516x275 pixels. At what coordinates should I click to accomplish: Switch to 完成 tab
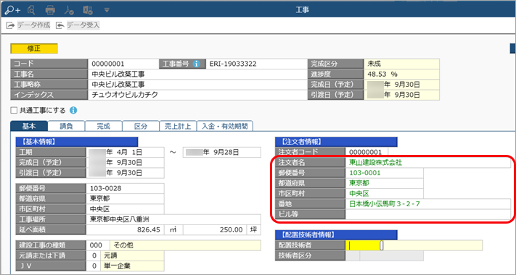103,126
